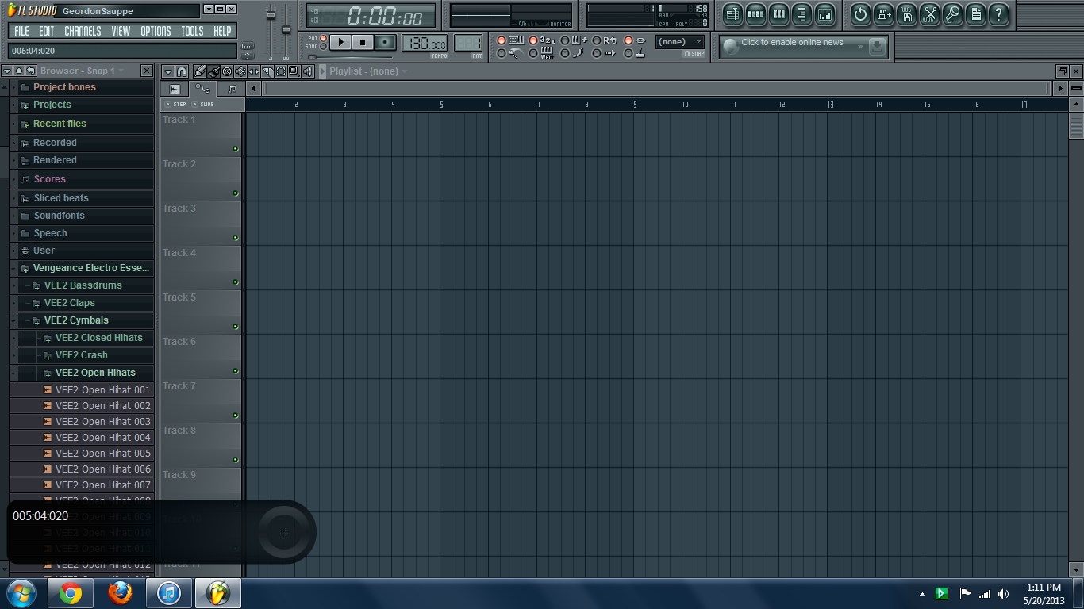This screenshot has height=609, width=1084.
Task: Show the browser using the top toolbar icon
Action: coord(801,13)
